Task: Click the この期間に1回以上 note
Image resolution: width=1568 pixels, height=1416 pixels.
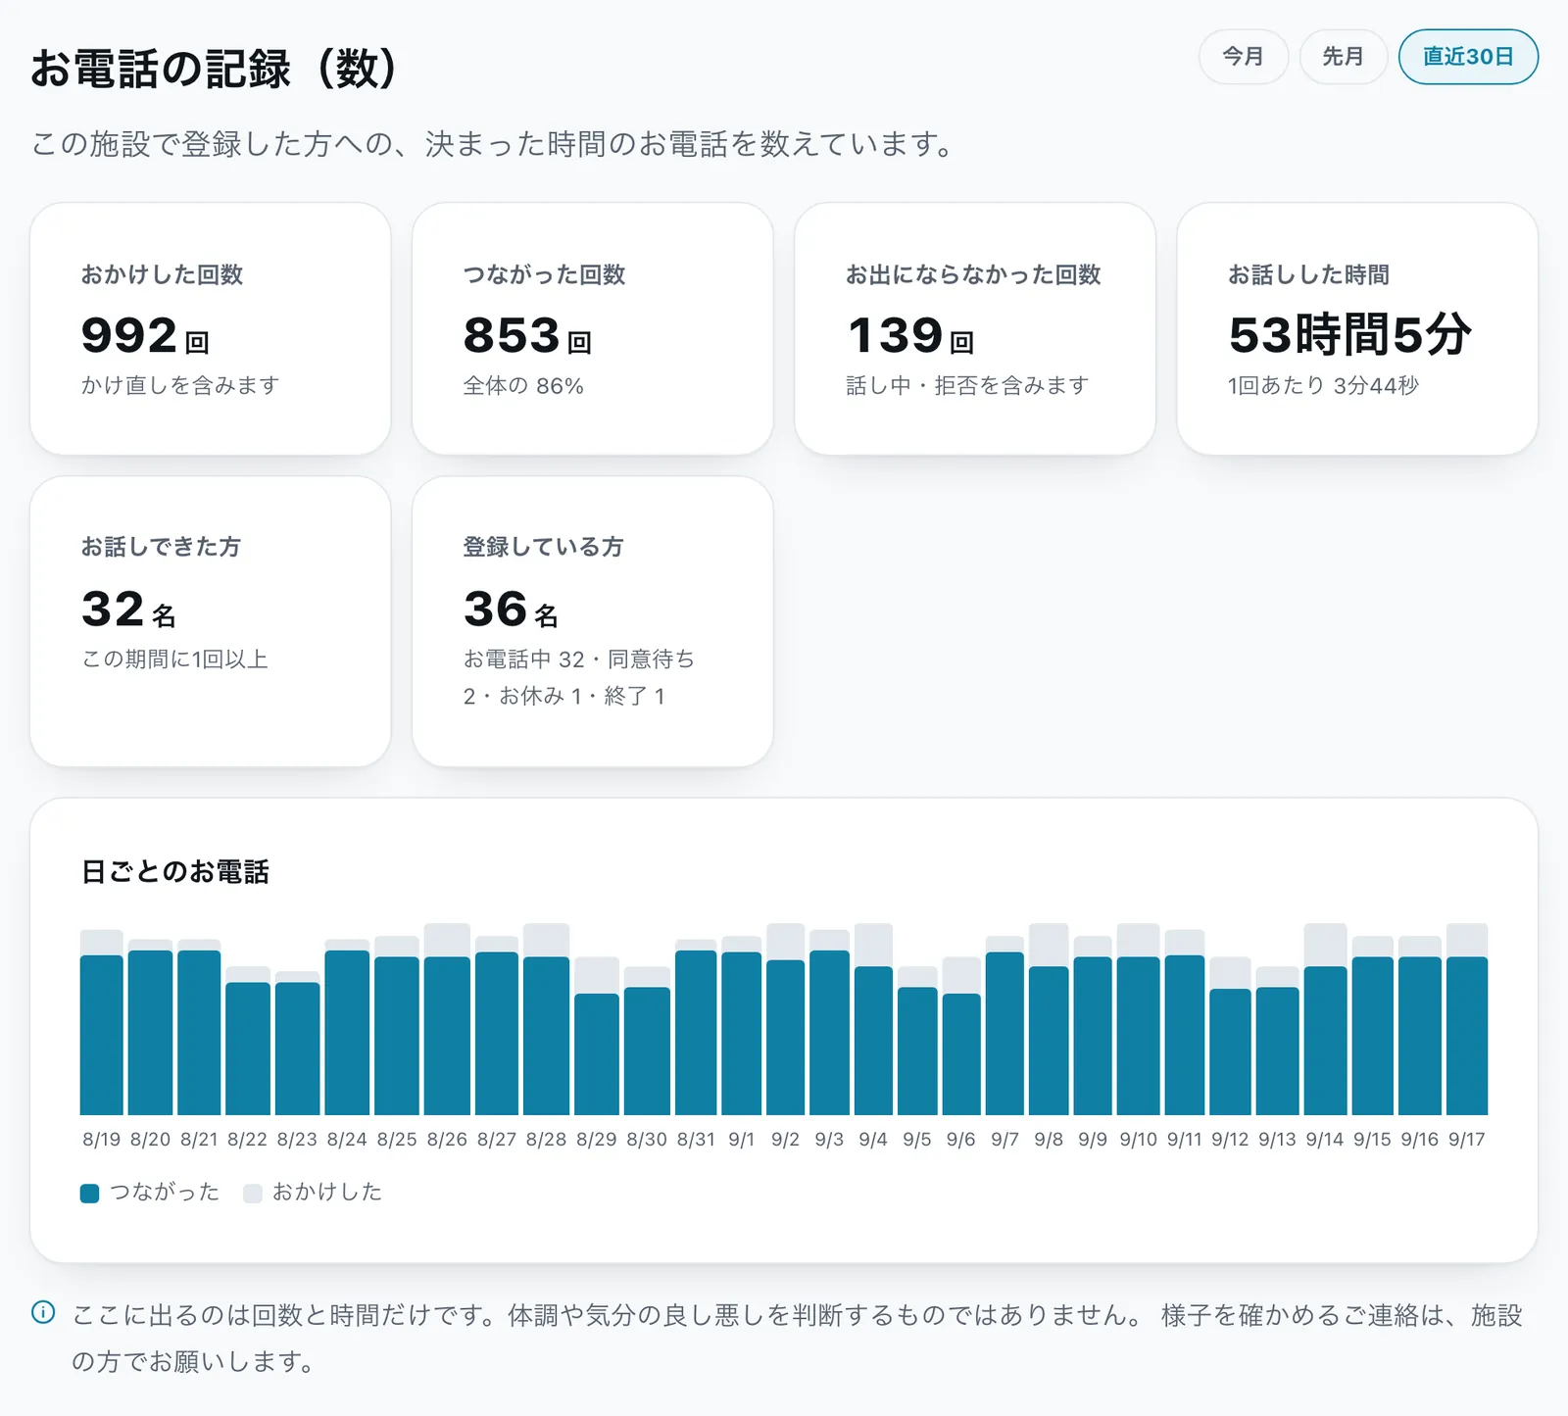Action: pos(174,659)
